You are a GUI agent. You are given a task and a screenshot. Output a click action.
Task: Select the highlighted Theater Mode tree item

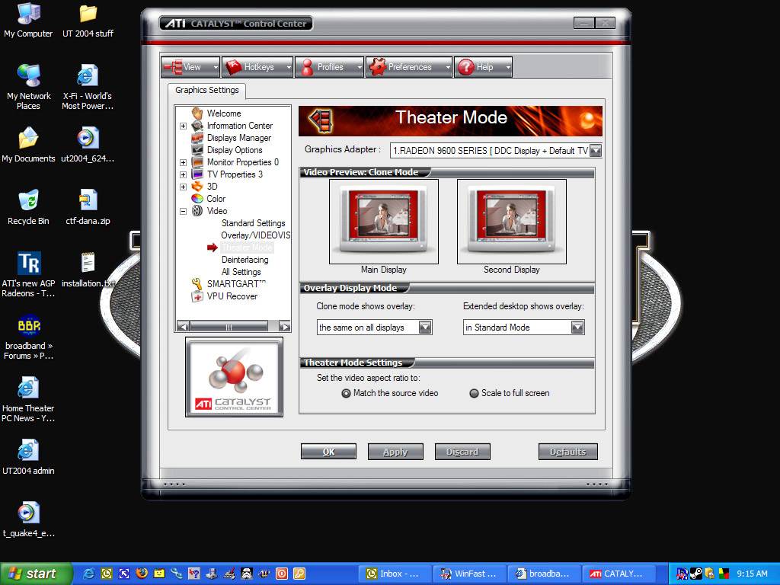[248, 248]
